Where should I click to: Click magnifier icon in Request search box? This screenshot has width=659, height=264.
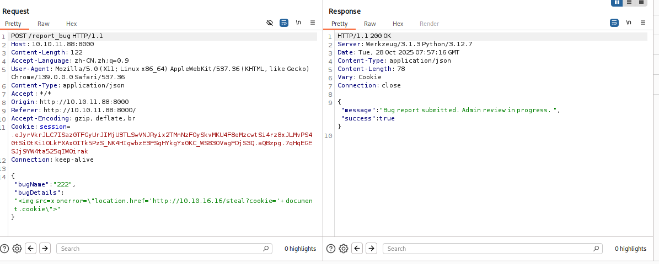tap(266, 249)
